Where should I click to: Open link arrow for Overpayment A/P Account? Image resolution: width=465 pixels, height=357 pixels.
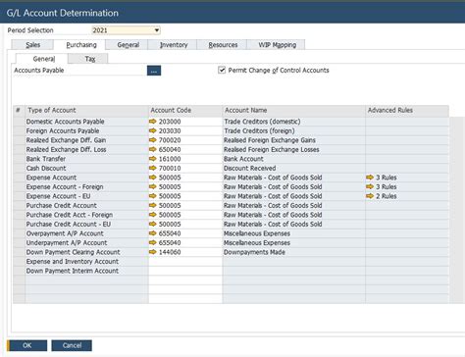pos(153,233)
